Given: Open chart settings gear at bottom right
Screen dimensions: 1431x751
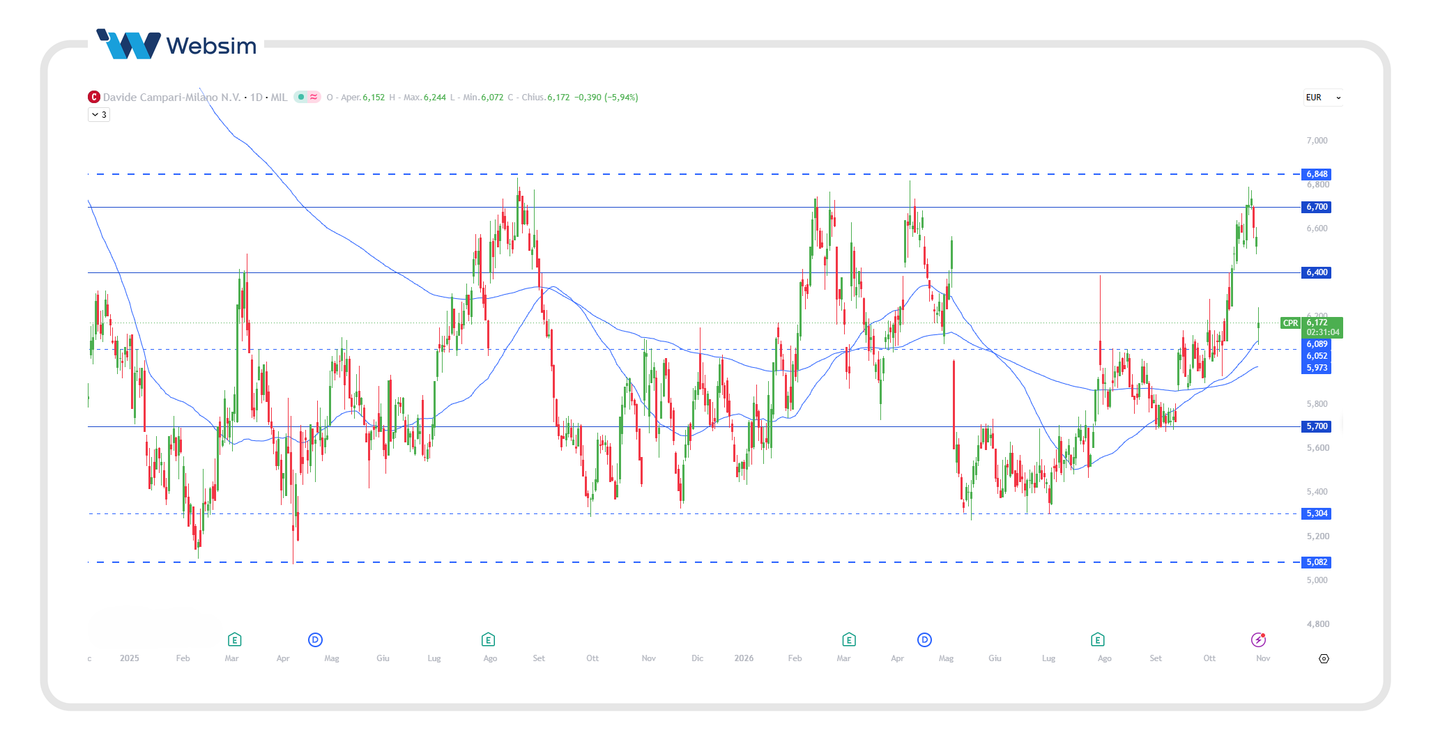Looking at the screenshot, I should click(x=1324, y=658).
